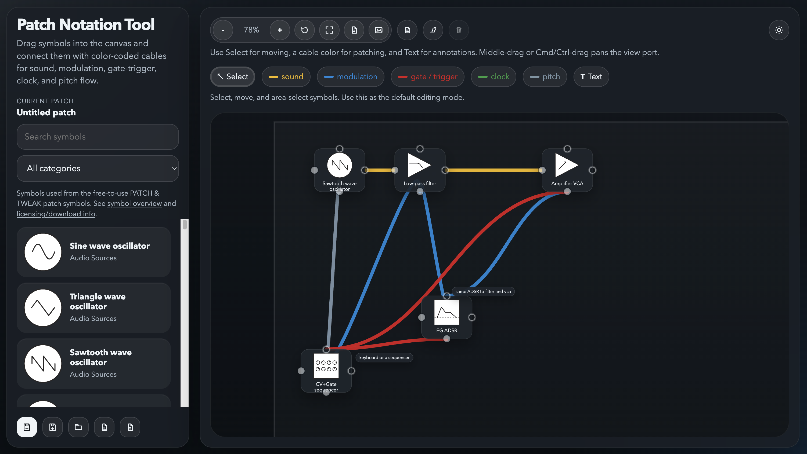Open a saved patch with the folder icon
The image size is (807, 454).
coord(78,427)
